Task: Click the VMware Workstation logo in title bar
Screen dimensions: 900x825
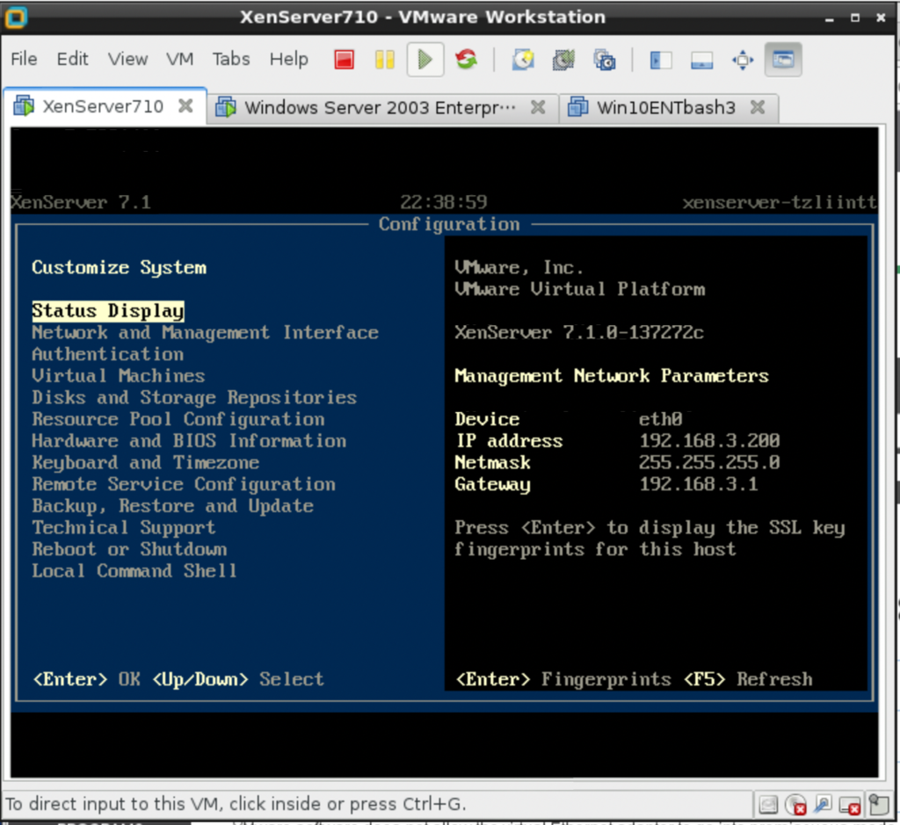Action: [16, 18]
